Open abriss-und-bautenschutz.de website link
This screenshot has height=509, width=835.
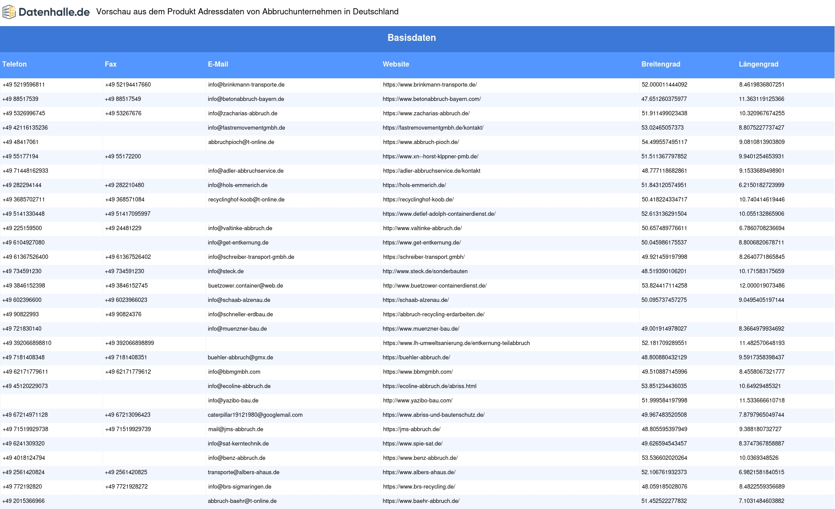(x=434, y=415)
